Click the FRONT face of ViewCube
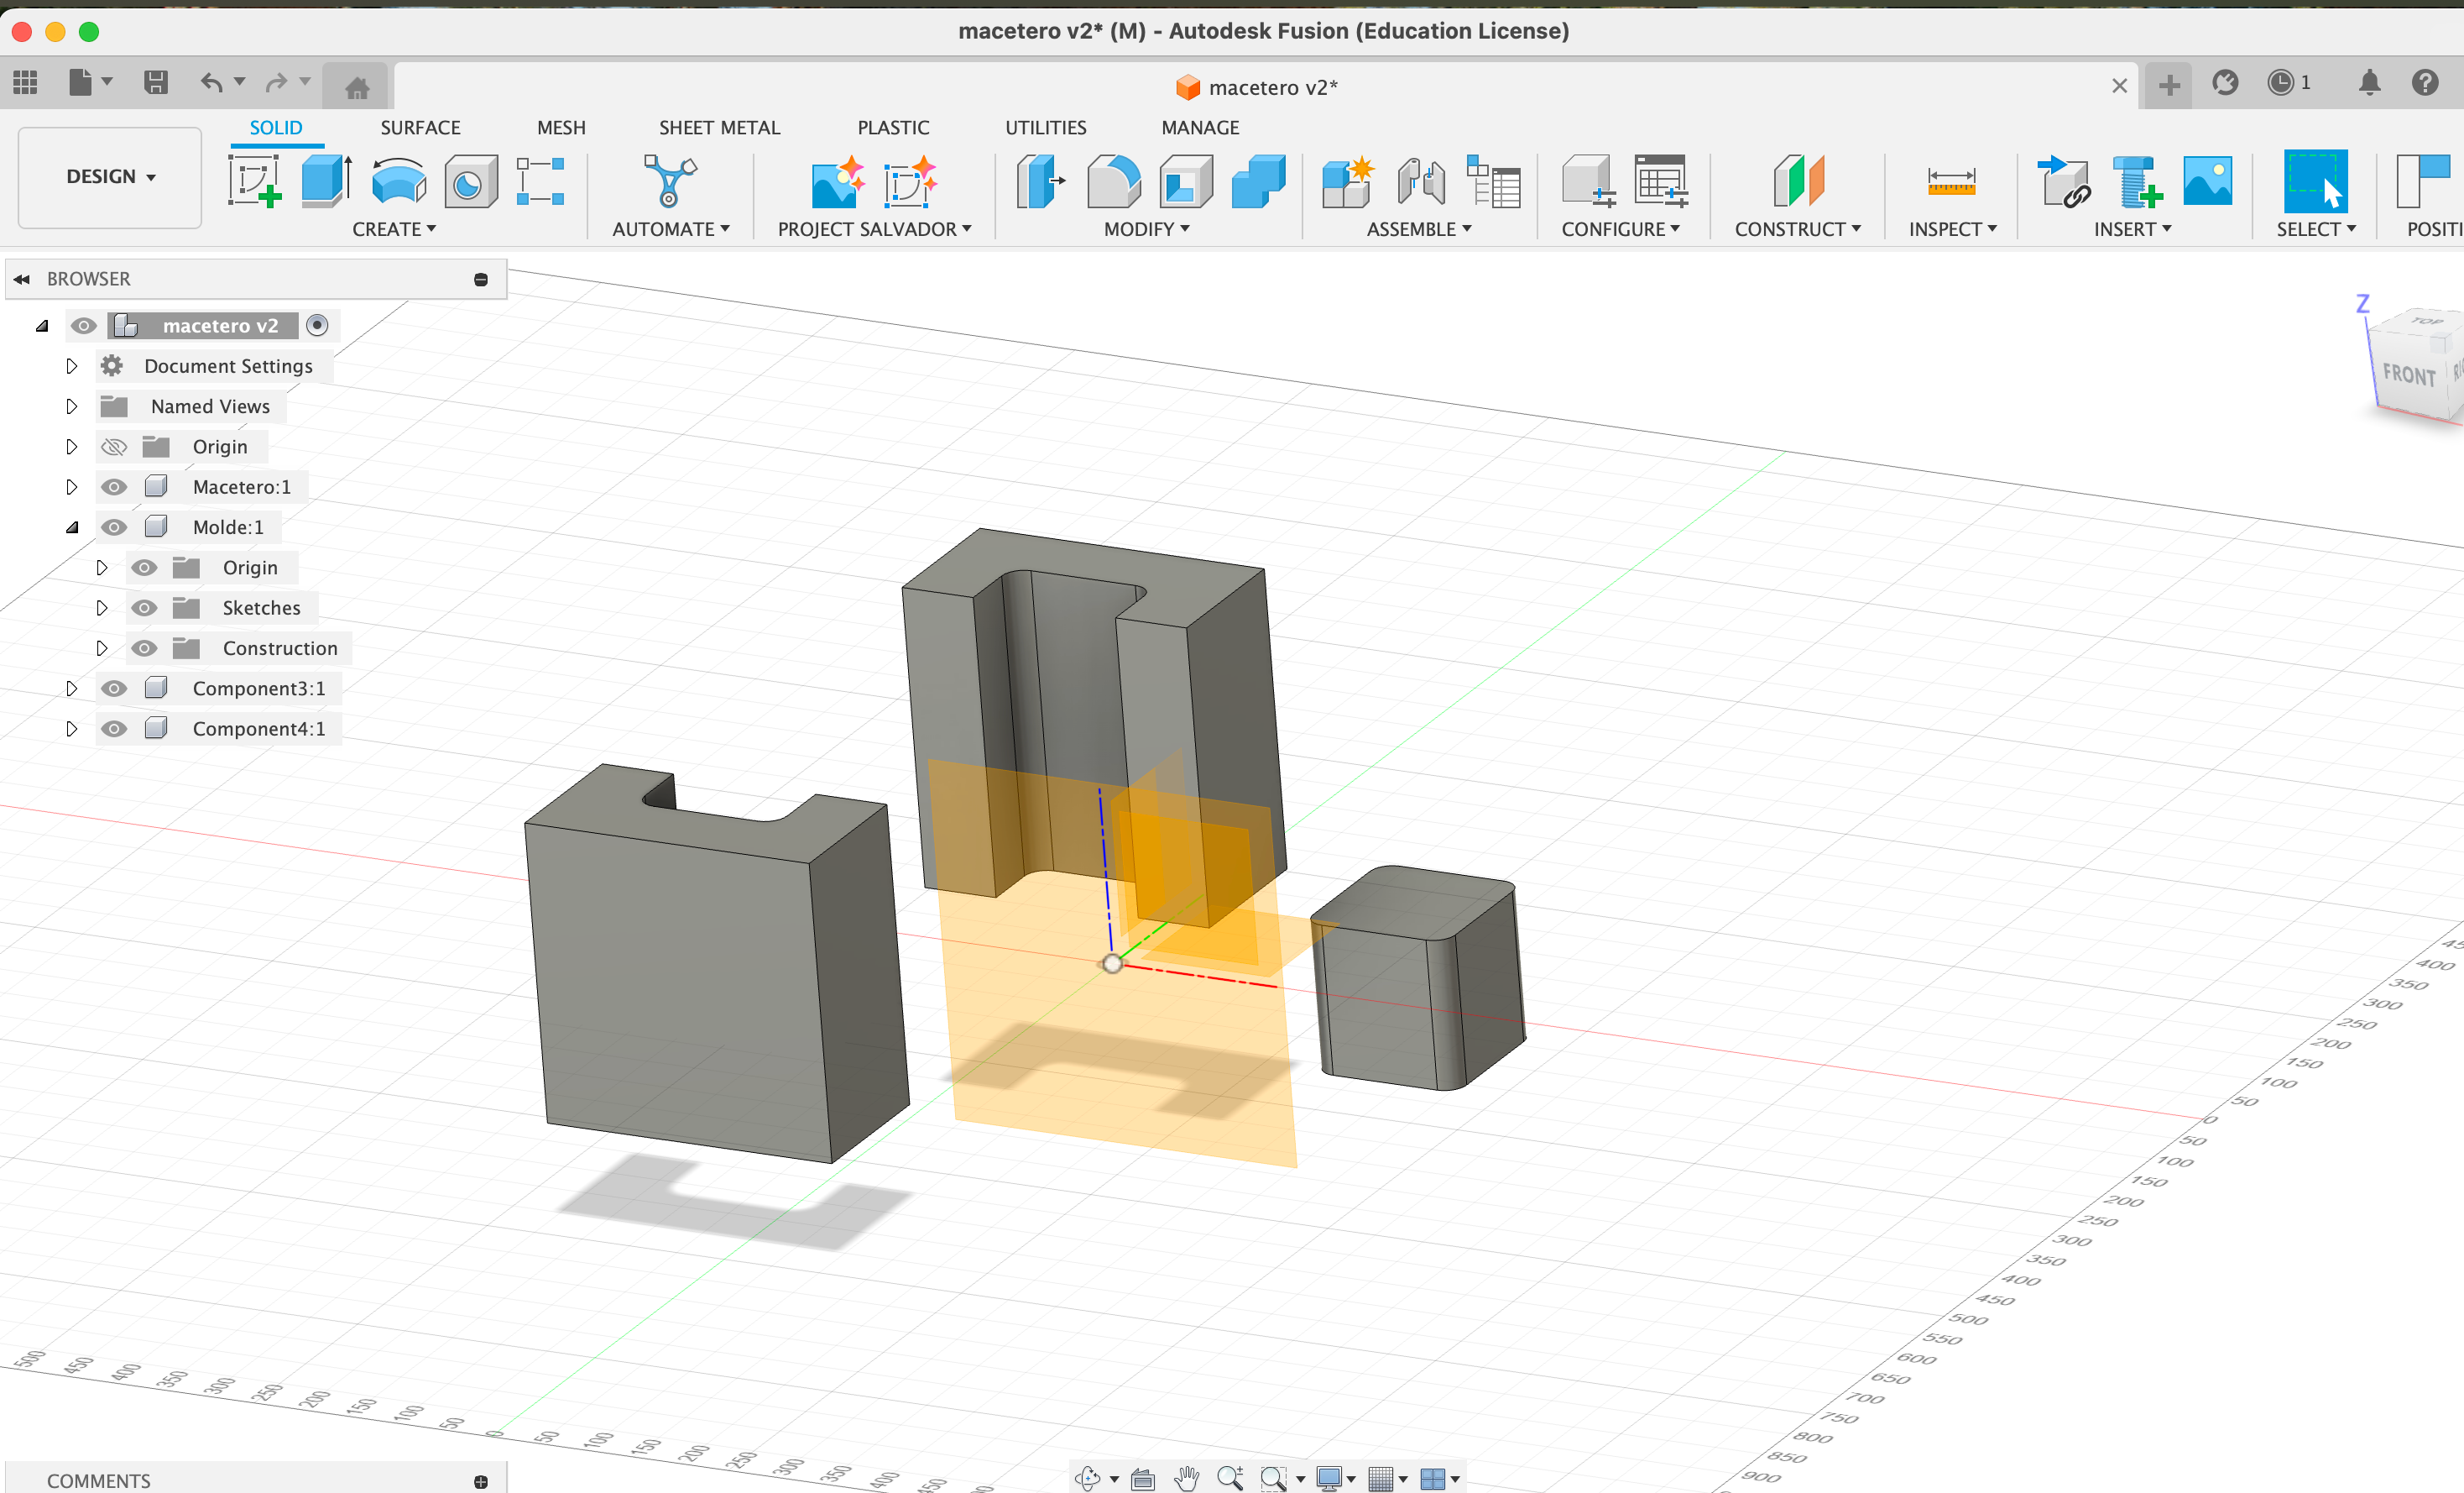This screenshot has height=1493, width=2464. 2409,375
